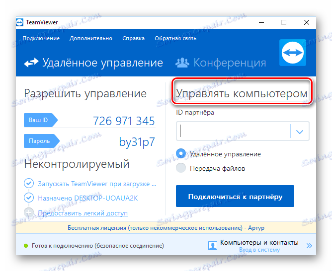Select Удалённое управление radio button
The height and width of the screenshot is (271, 332).
pos(181,154)
